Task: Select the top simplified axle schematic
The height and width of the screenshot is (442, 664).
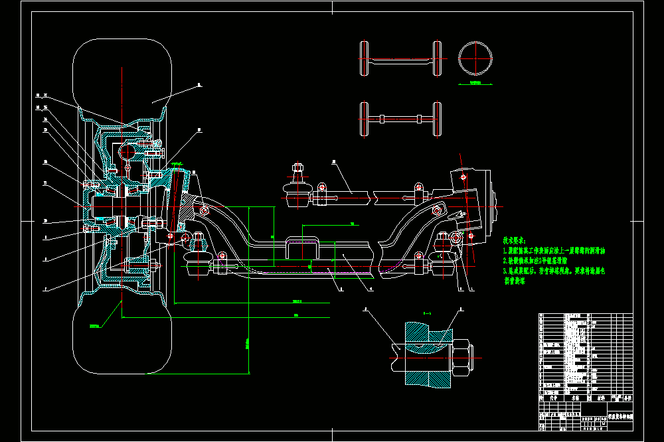Action: (x=400, y=59)
